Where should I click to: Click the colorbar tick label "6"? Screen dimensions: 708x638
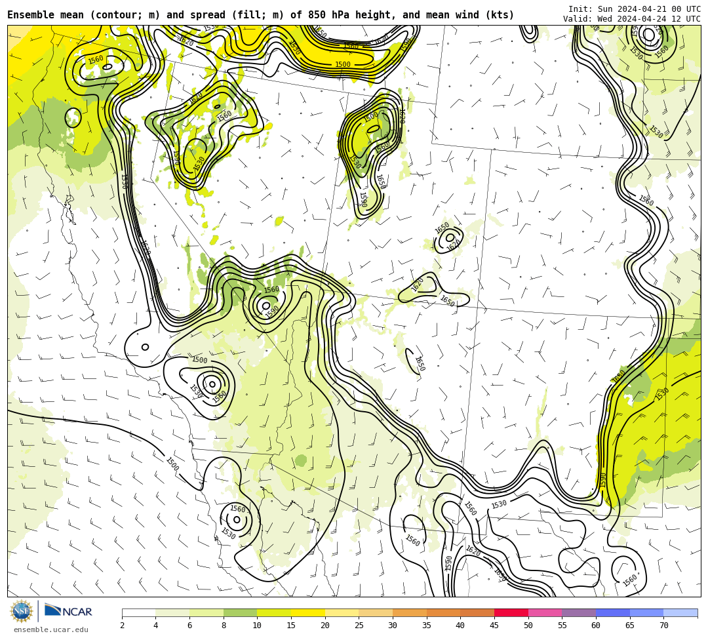[x=189, y=626]
